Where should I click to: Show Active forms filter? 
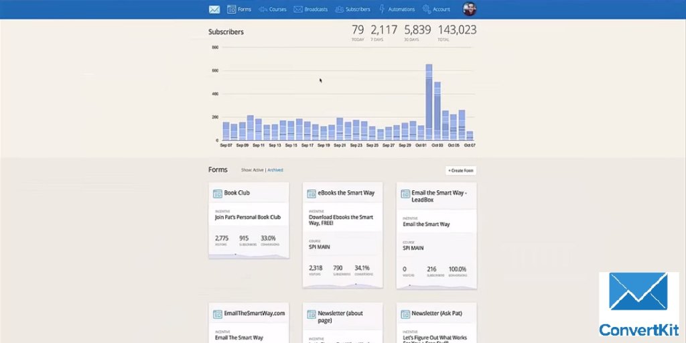pyautogui.click(x=258, y=170)
